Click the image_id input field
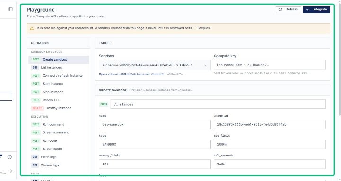This screenshot has height=181, width=341. (x=269, y=124)
